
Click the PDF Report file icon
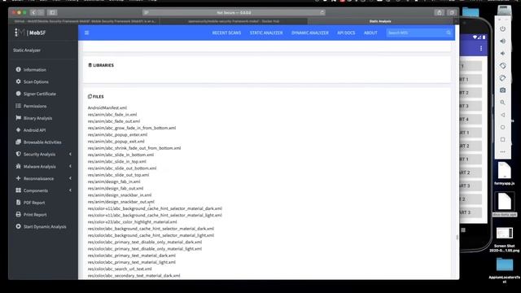coord(18,203)
